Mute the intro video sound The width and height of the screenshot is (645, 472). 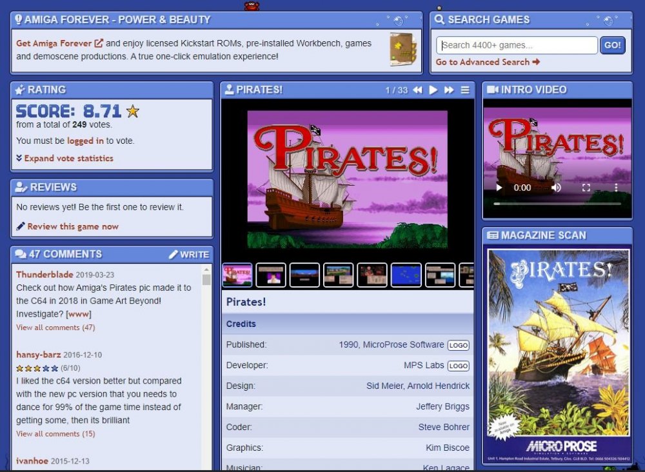click(556, 188)
